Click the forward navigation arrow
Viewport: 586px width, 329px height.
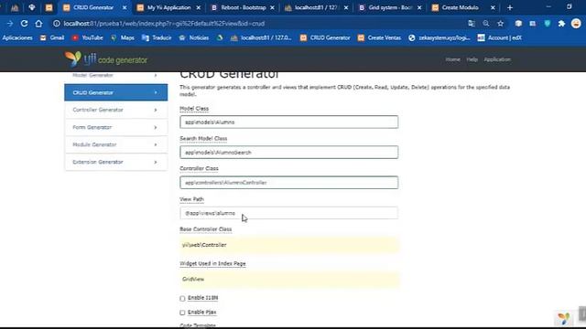(x=10, y=24)
